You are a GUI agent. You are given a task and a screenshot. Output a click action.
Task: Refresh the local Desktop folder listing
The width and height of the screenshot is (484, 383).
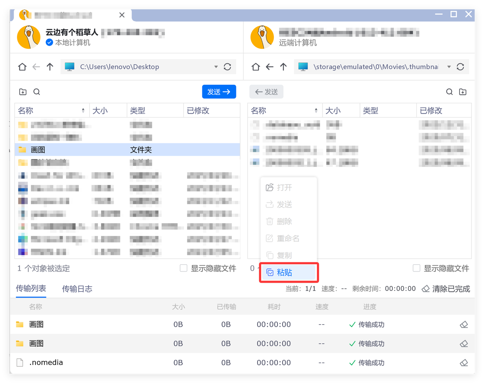tap(227, 67)
